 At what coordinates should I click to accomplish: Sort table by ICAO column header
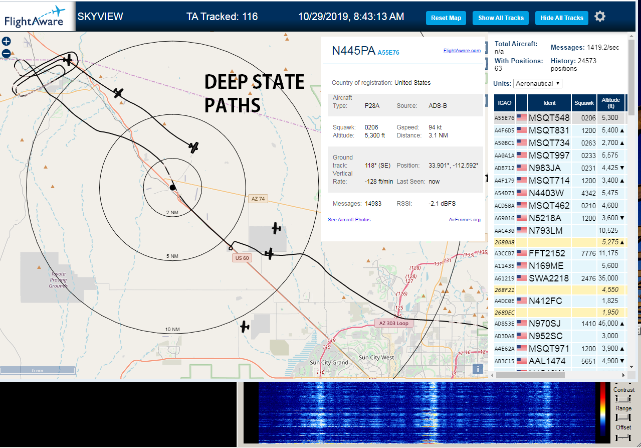(x=505, y=103)
